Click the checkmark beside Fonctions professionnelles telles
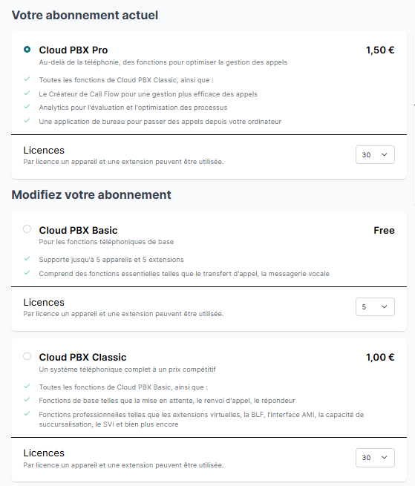The image size is (415, 486). tap(27, 413)
